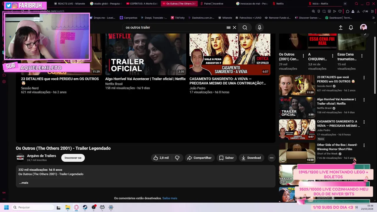Expand hidden bookmarks chevron
Viewport: 377px width, 212px height.
point(373,18)
